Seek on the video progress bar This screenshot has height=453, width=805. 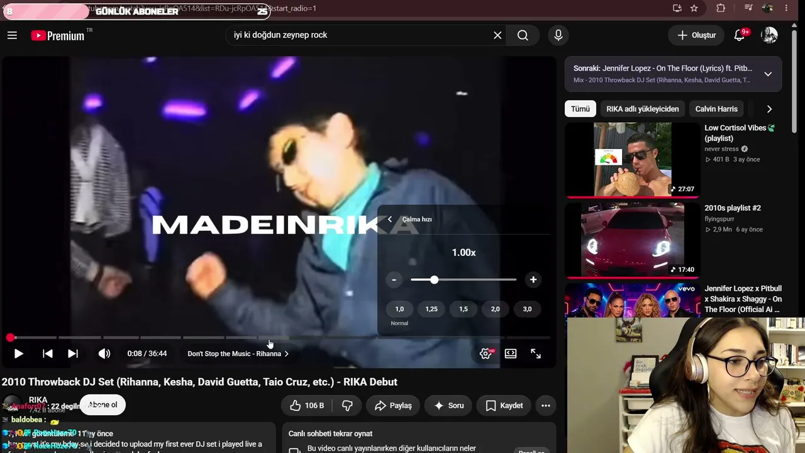(280, 338)
